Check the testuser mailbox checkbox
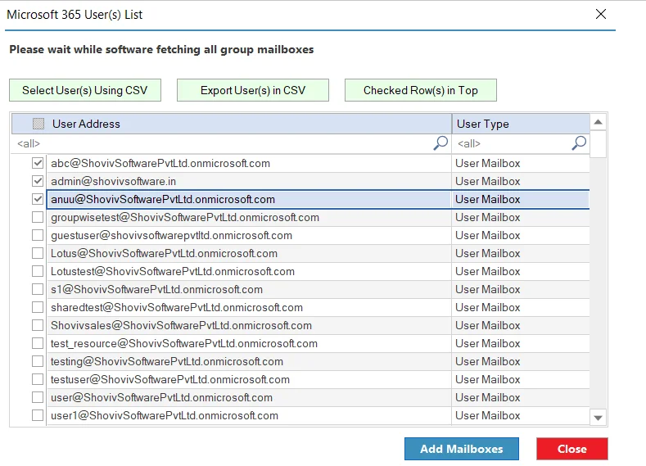This screenshot has width=646, height=466. (x=38, y=379)
